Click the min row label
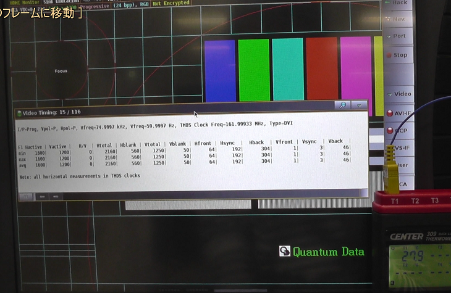Viewport: 451px width, 293px height. click(x=22, y=154)
